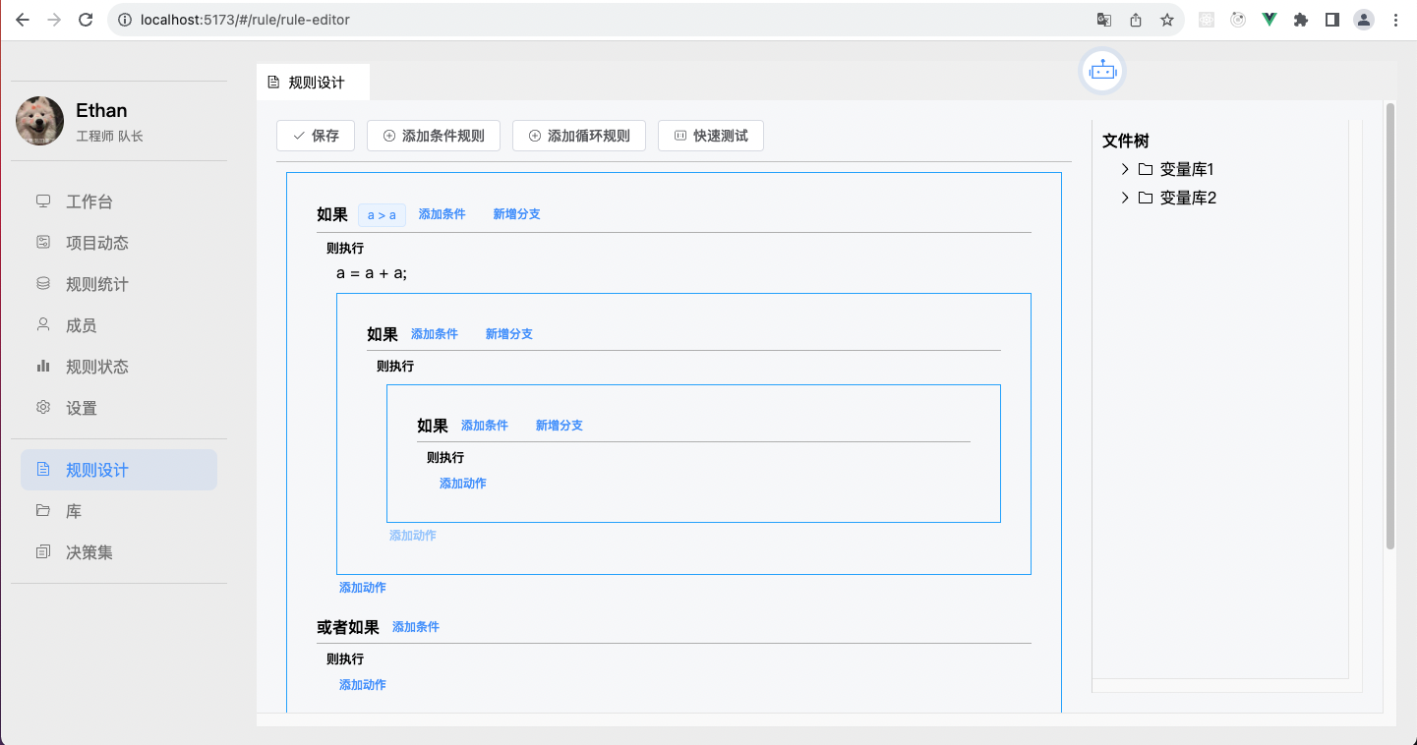
Task: Expand the 变量库1 tree node
Action: point(1125,169)
